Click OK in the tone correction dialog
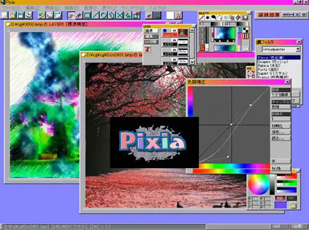This screenshot has height=230, width=309. click(x=281, y=161)
